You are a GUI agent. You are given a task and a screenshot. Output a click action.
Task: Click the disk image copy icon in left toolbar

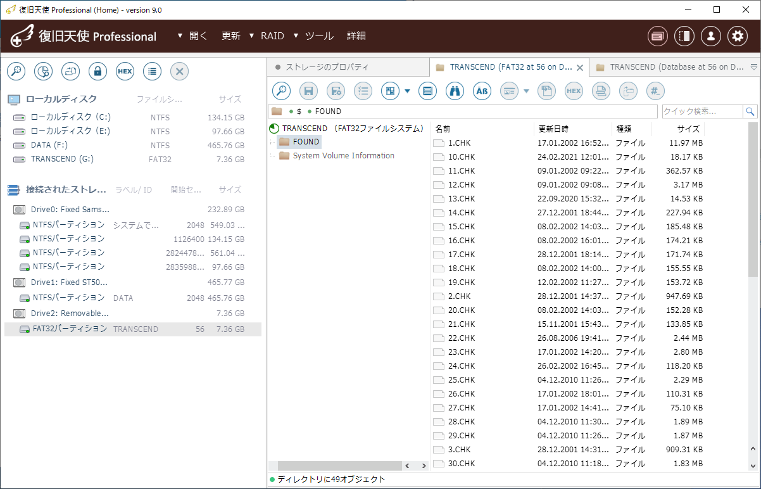click(x=70, y=72)
